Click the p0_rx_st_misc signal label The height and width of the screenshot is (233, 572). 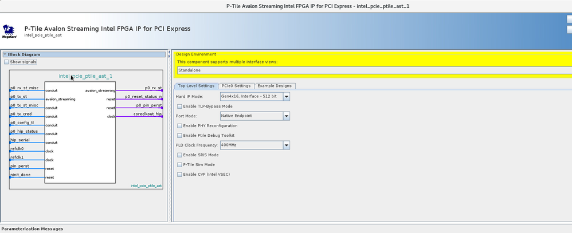pyautogui.click(x=25, y=88)
